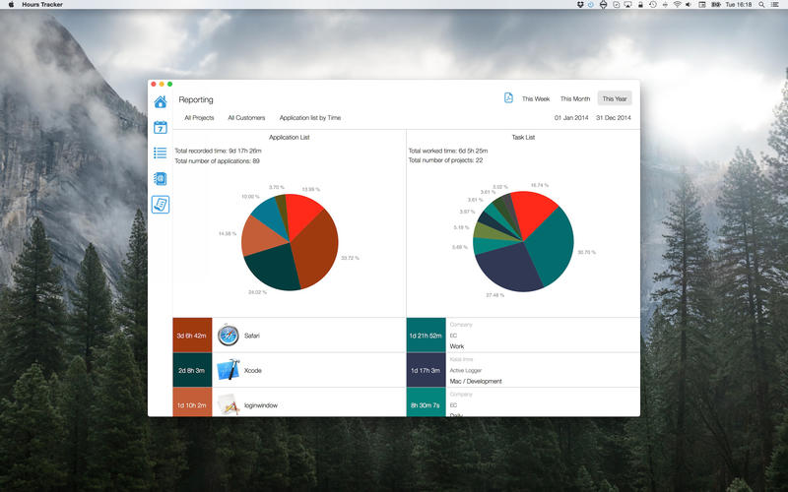Open the list view icon in sidebar
Viewport: 788px width, 492px height.
click(161, 154)
